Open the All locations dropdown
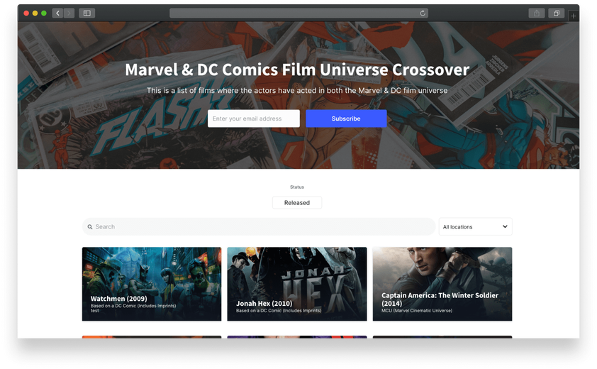 (x=475, y=227)
